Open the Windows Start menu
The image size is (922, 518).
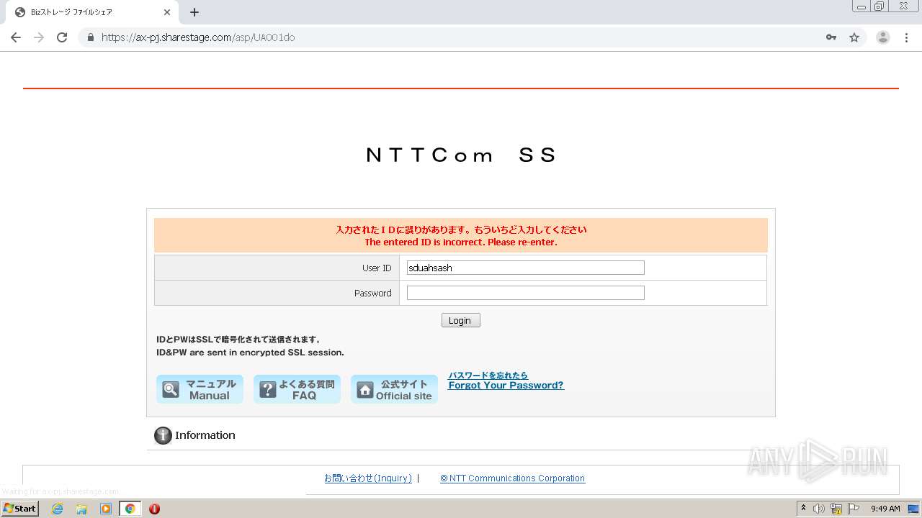tap(20, 509)
